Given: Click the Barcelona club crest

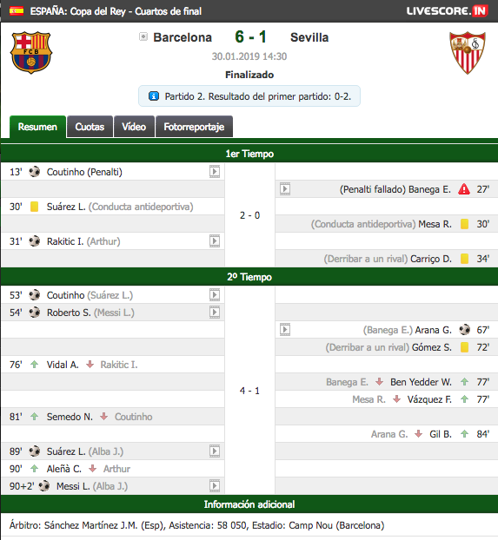Looking at the screenshot, I should [x=31, y=53].
